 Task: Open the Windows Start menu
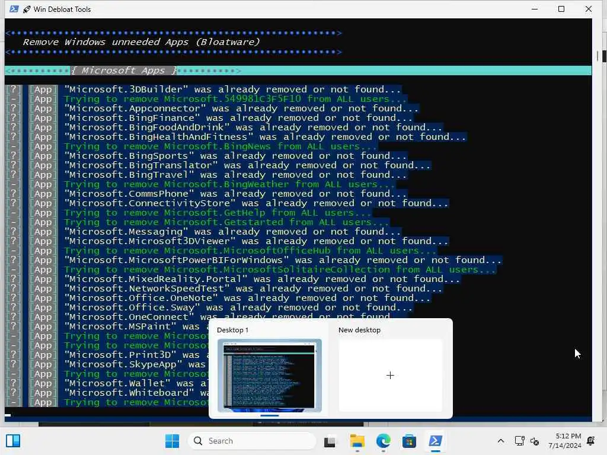172,441
